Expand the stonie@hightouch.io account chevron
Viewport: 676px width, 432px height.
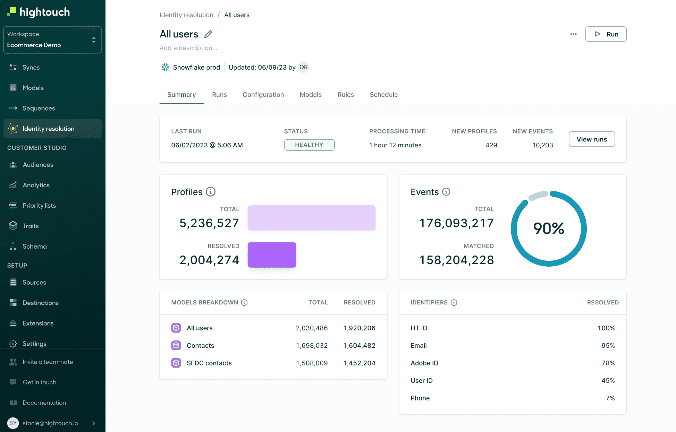tap(94, 423)
